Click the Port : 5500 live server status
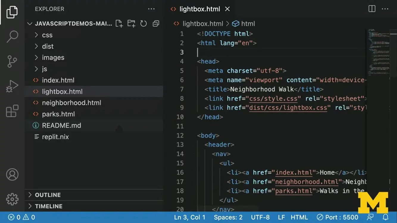The height and width of the screenshot is (223, 397). pos(337,217)
